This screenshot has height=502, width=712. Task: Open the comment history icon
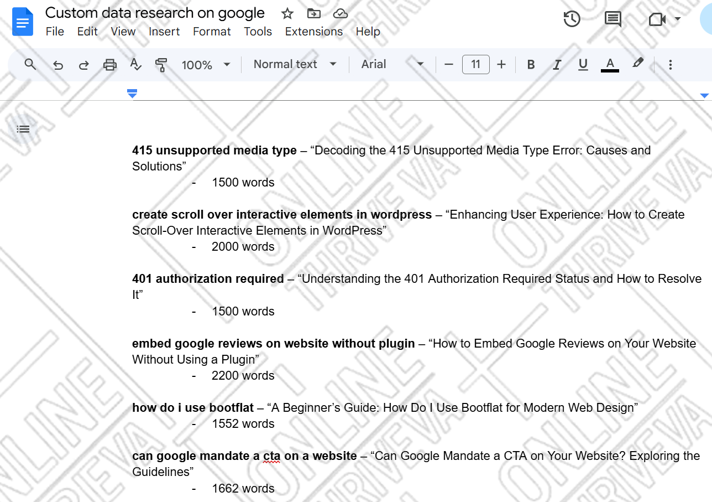pyautogui.click(x=612, y=19)
